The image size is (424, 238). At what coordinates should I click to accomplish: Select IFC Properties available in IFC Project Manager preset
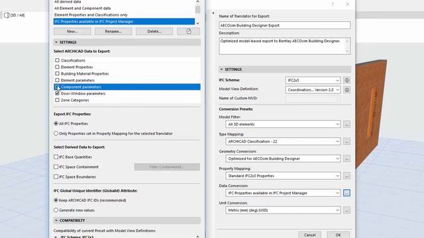(124, 22)
